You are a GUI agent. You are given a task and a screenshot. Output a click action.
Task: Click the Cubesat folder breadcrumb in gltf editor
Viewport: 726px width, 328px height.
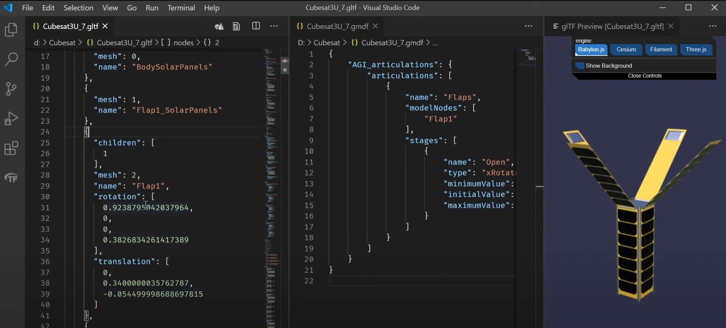click(62, 42)
